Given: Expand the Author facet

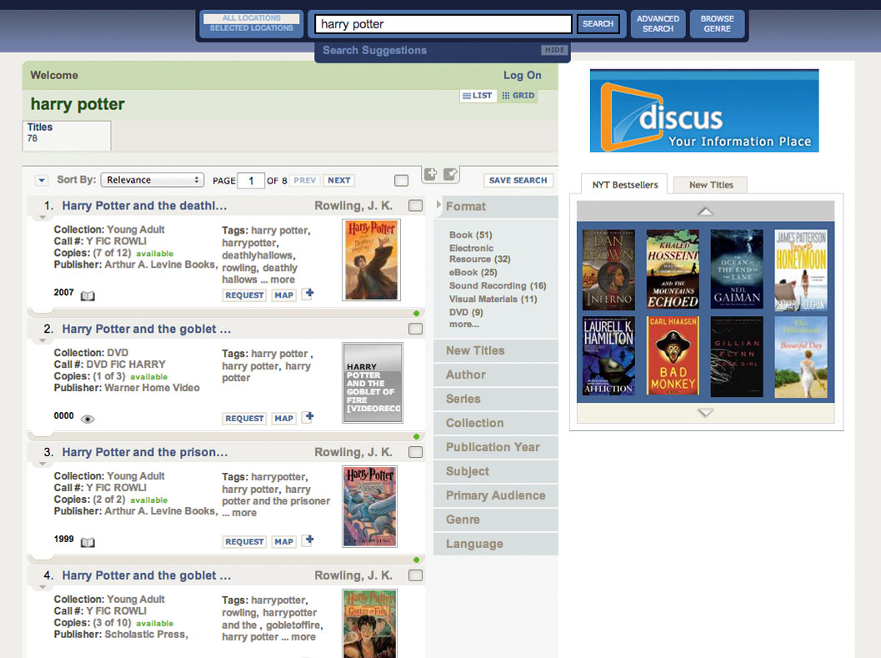Looking at the screenshot, I should (x=496, y=375).
